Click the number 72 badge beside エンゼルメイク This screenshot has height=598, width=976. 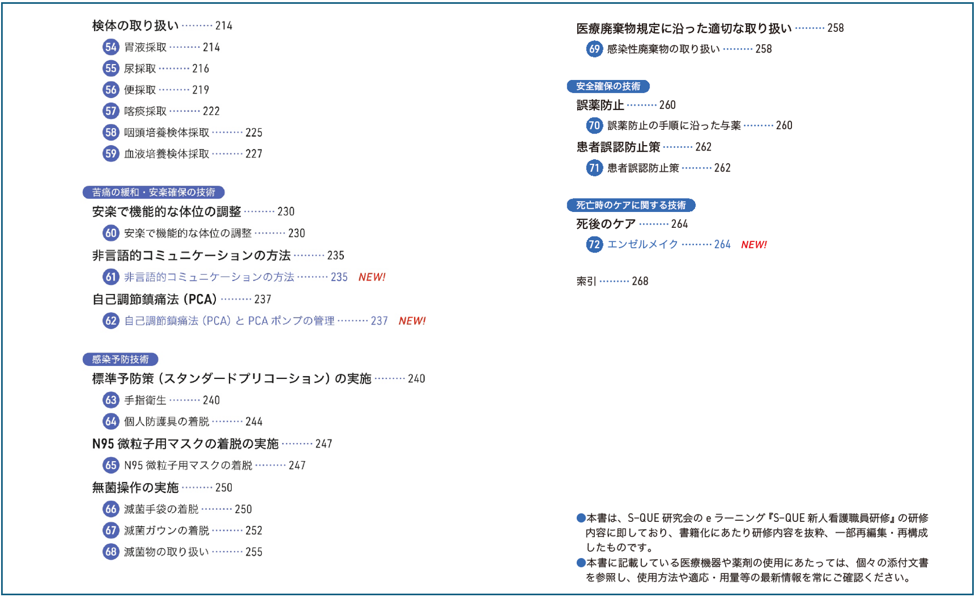(x=594, y=245)
